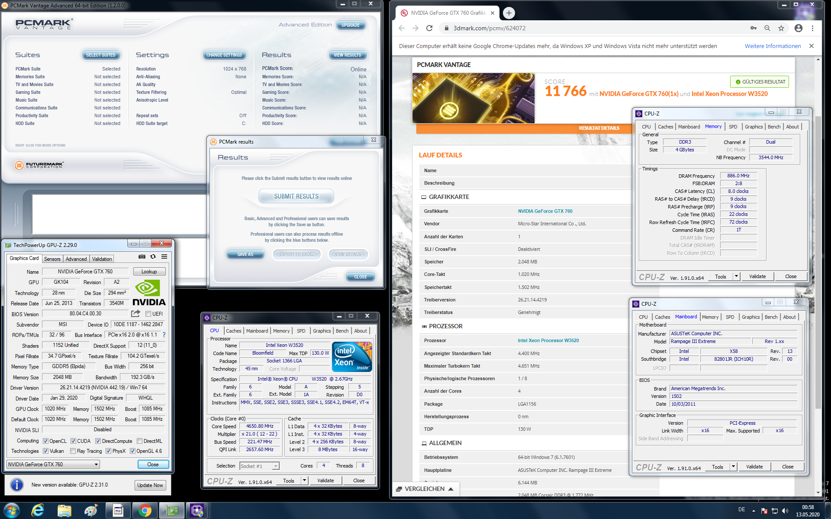Open the Socket #1 selection dropdown in CPU-Z
Image resolution: width=831 pixels, height=519 pixels.
[260, 466]
